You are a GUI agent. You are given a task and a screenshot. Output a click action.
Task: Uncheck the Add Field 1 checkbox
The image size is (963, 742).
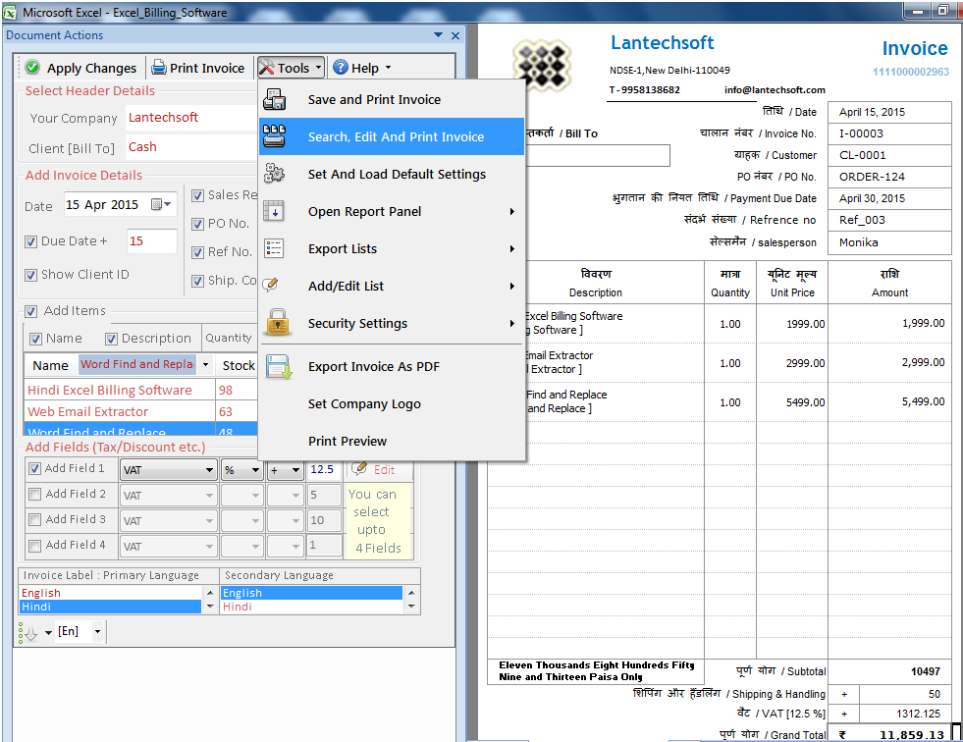pyautogui.click(x=35, y=469)
